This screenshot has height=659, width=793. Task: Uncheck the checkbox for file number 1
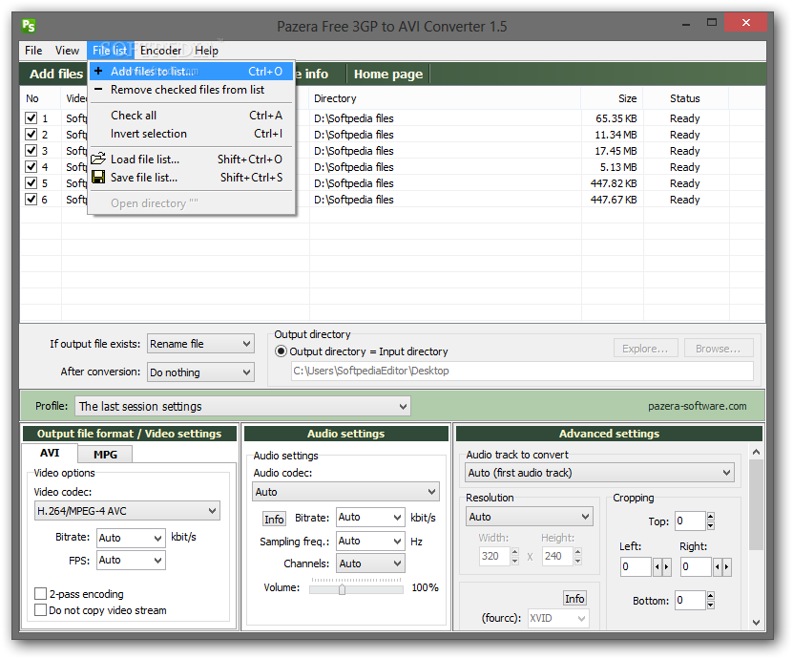(31, 117)
